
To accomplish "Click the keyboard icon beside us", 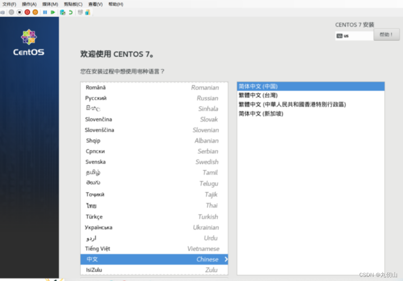I will click(x=339, y=36).
